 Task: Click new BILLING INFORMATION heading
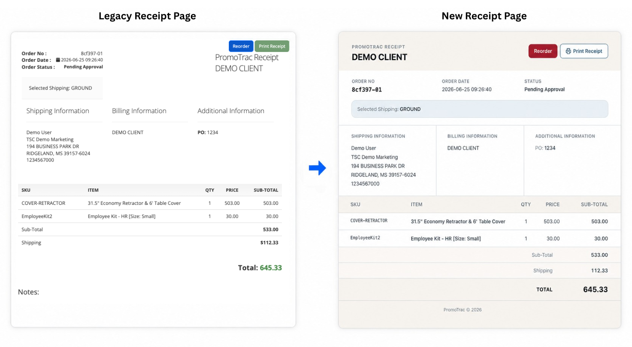tap(472, 136)
